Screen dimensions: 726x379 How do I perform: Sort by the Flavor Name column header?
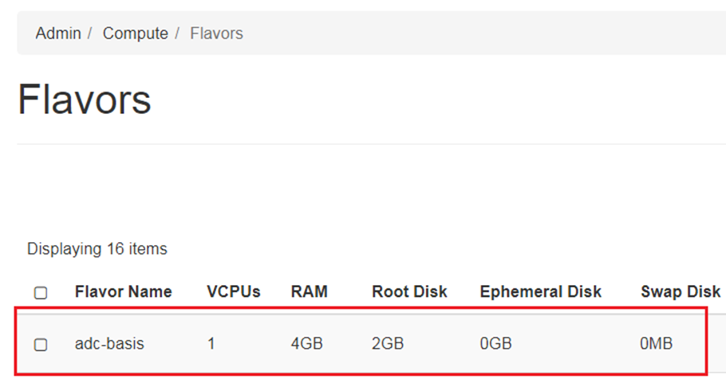(123, 292)
